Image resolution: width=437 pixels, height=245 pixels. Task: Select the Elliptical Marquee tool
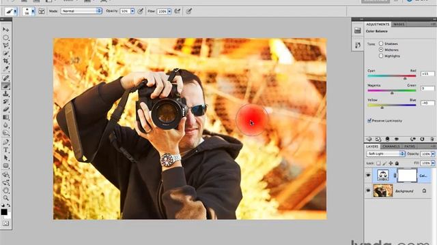click(6, 37)
